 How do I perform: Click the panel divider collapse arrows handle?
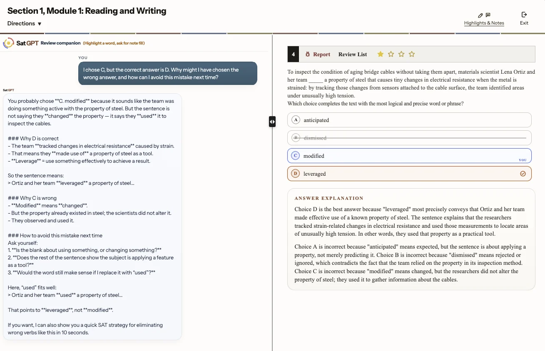[272, 122]
